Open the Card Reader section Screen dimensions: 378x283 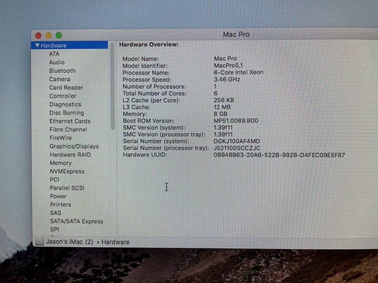click(x=66, y=88)
